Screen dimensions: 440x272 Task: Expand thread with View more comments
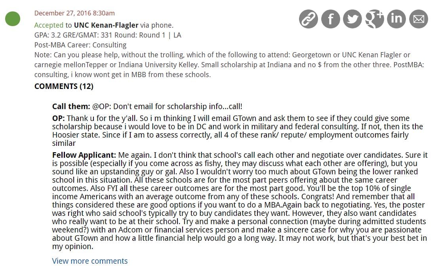(90, 261)
